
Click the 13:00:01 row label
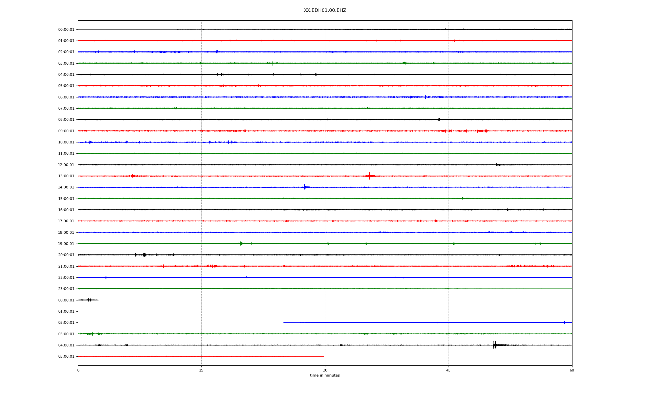pos(66,176)
